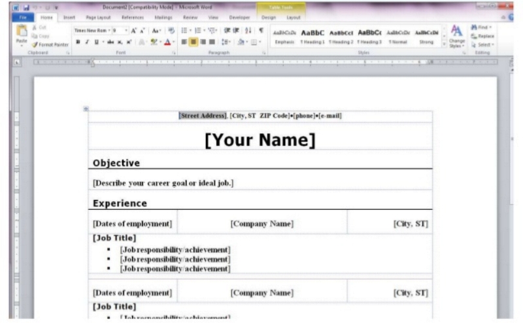This screenshot has width=523, height=323.
Task: Click the [Your Name] placeholder
Action: pyautogui.click(x=260, y=140)
